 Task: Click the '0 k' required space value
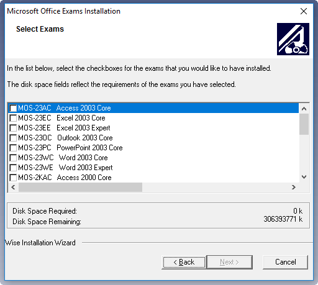pyautogui.click(x=298, y=211)
